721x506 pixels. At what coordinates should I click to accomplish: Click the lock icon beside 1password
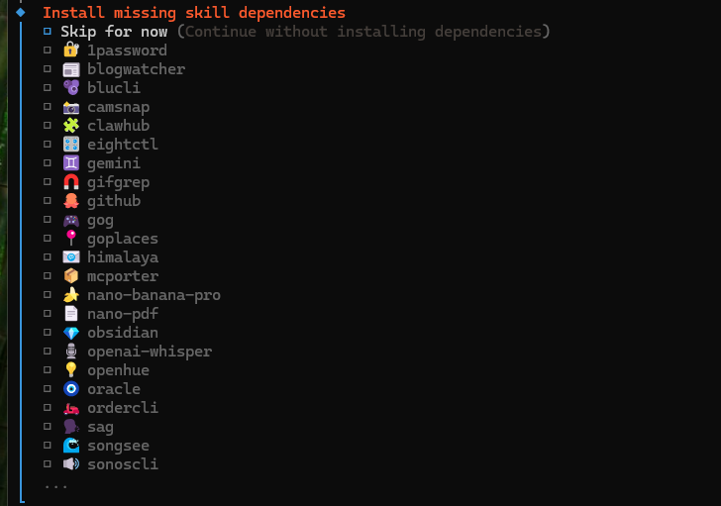[70, 51]
